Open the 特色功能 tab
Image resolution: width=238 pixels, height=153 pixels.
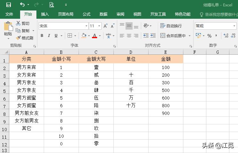coord(183,14)
